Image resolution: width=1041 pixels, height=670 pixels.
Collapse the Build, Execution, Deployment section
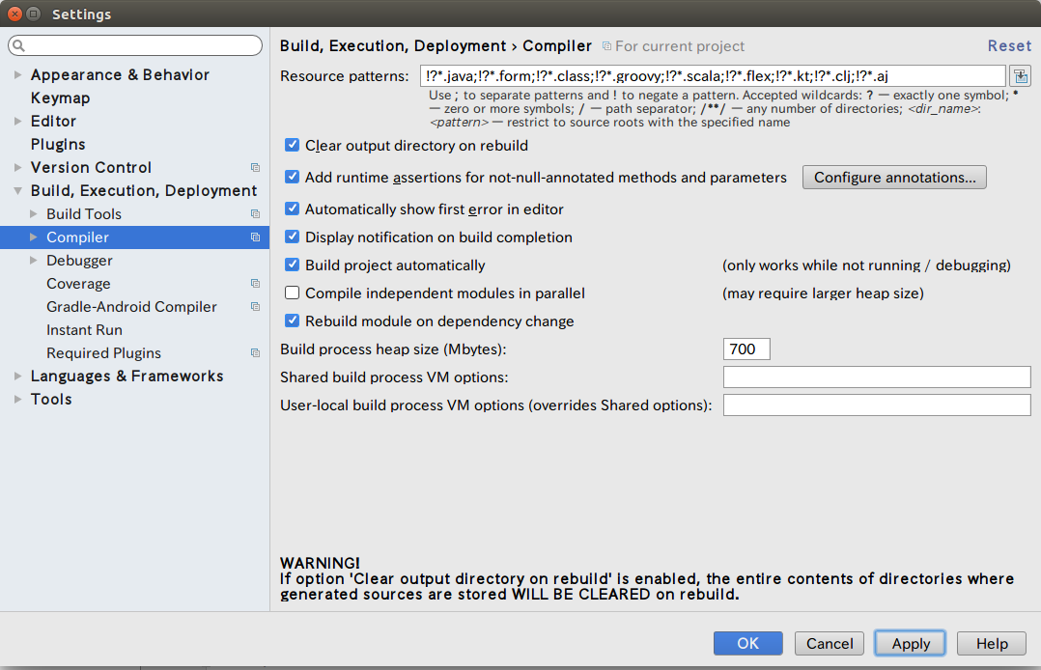pyautogui.click(x=16, y=190)
